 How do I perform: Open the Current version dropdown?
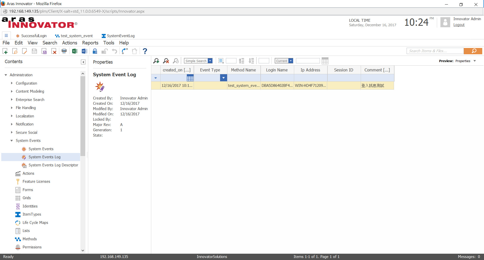(291, 61)
